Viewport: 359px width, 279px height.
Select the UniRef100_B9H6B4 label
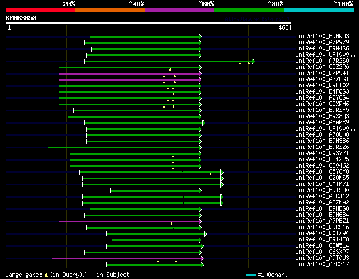click(x=322, y=215)
